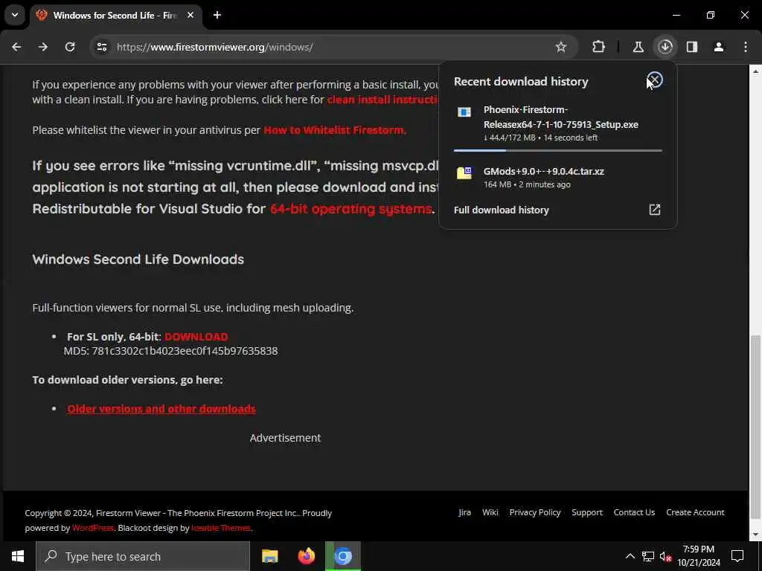Image resolution: width=762 pixels, height=571 pixels.
Task: Open the muted volume icon in system tray
Action: tap(666, 556)
